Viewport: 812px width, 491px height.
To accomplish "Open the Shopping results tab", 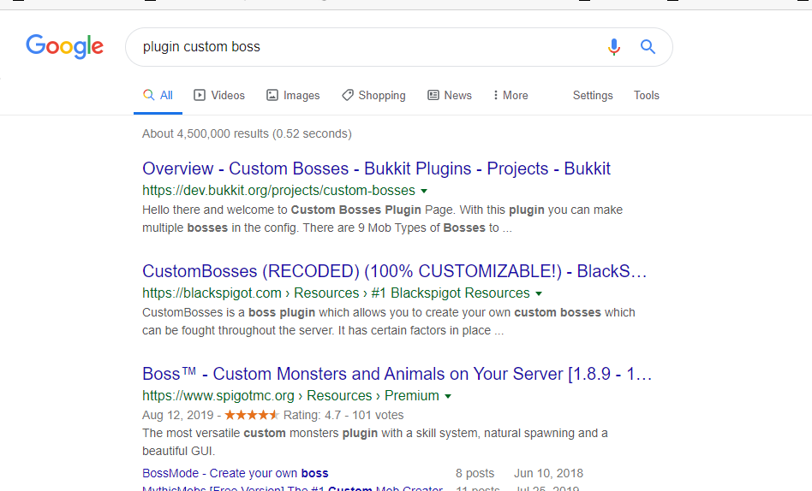I will 373,96.
